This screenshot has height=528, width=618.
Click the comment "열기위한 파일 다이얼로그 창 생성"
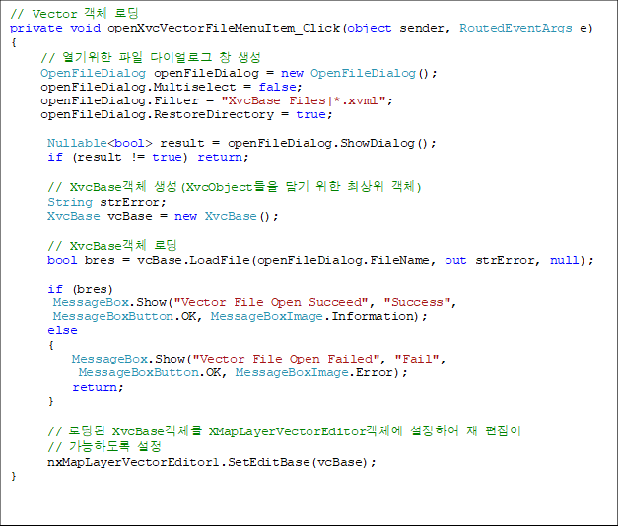162,57
